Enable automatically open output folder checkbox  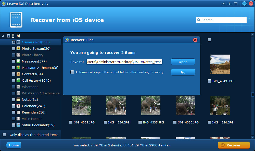pos(72,72)
